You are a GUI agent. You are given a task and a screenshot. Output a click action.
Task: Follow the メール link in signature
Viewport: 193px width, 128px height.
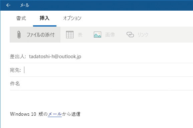tap(55, 114)
